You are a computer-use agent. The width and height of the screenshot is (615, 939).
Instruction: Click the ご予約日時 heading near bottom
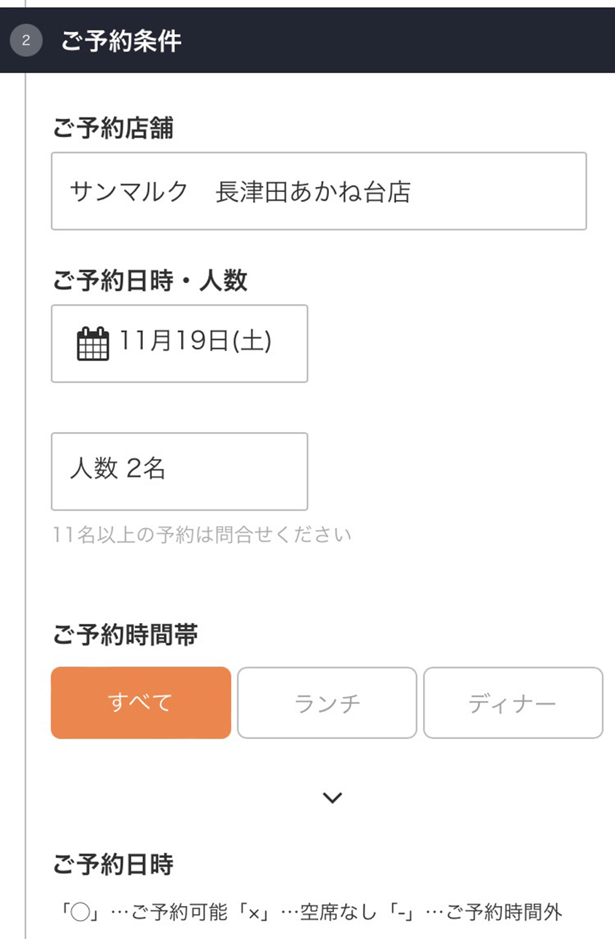113,865
